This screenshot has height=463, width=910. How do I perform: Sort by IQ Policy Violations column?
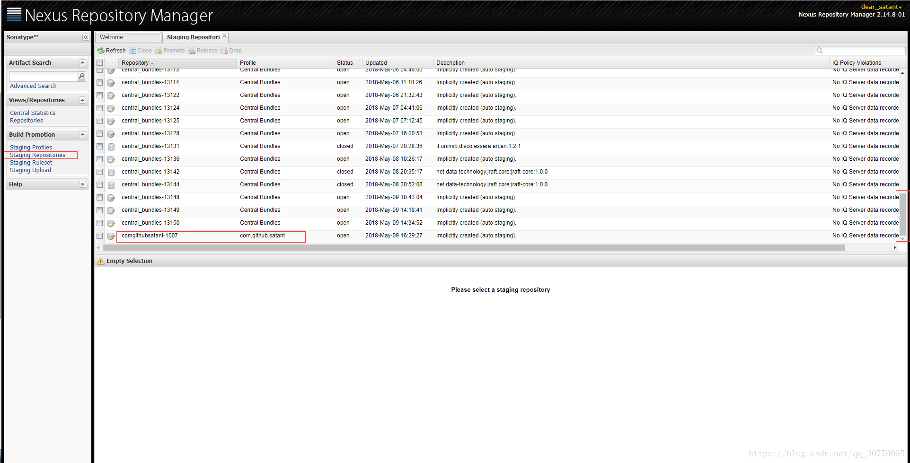[x=865, y=63]
